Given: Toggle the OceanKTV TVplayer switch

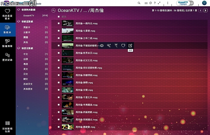Looking at the screenshot, I should (x=185, y=3).
